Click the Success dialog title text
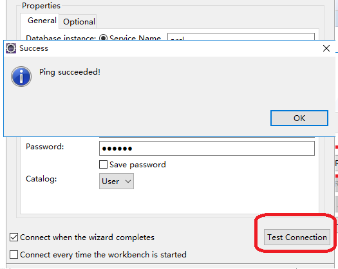The width and height of the screenshot is (338, 269). tap(34, 48)
